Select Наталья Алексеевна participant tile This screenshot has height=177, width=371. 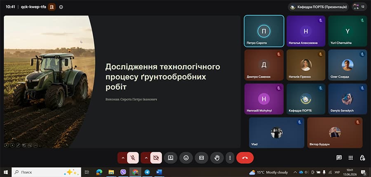tap(306, 31)
